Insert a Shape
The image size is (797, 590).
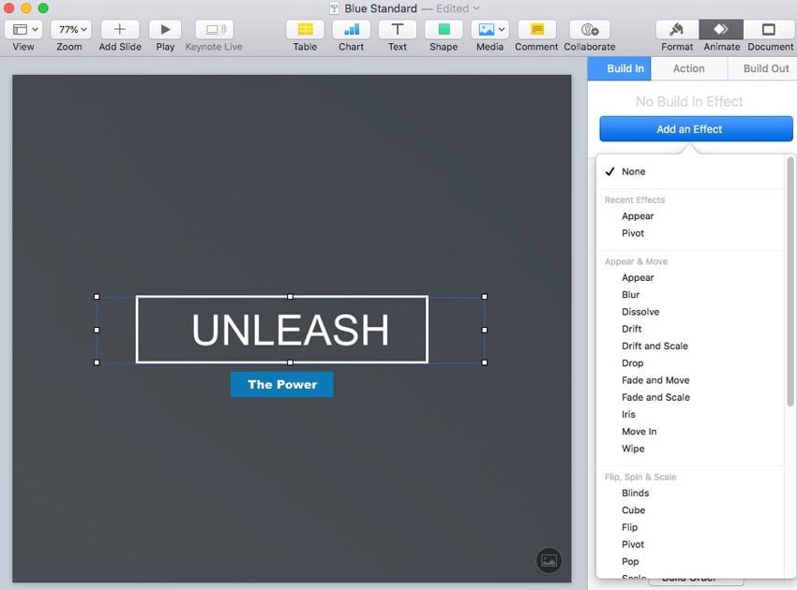coord(444,30)
